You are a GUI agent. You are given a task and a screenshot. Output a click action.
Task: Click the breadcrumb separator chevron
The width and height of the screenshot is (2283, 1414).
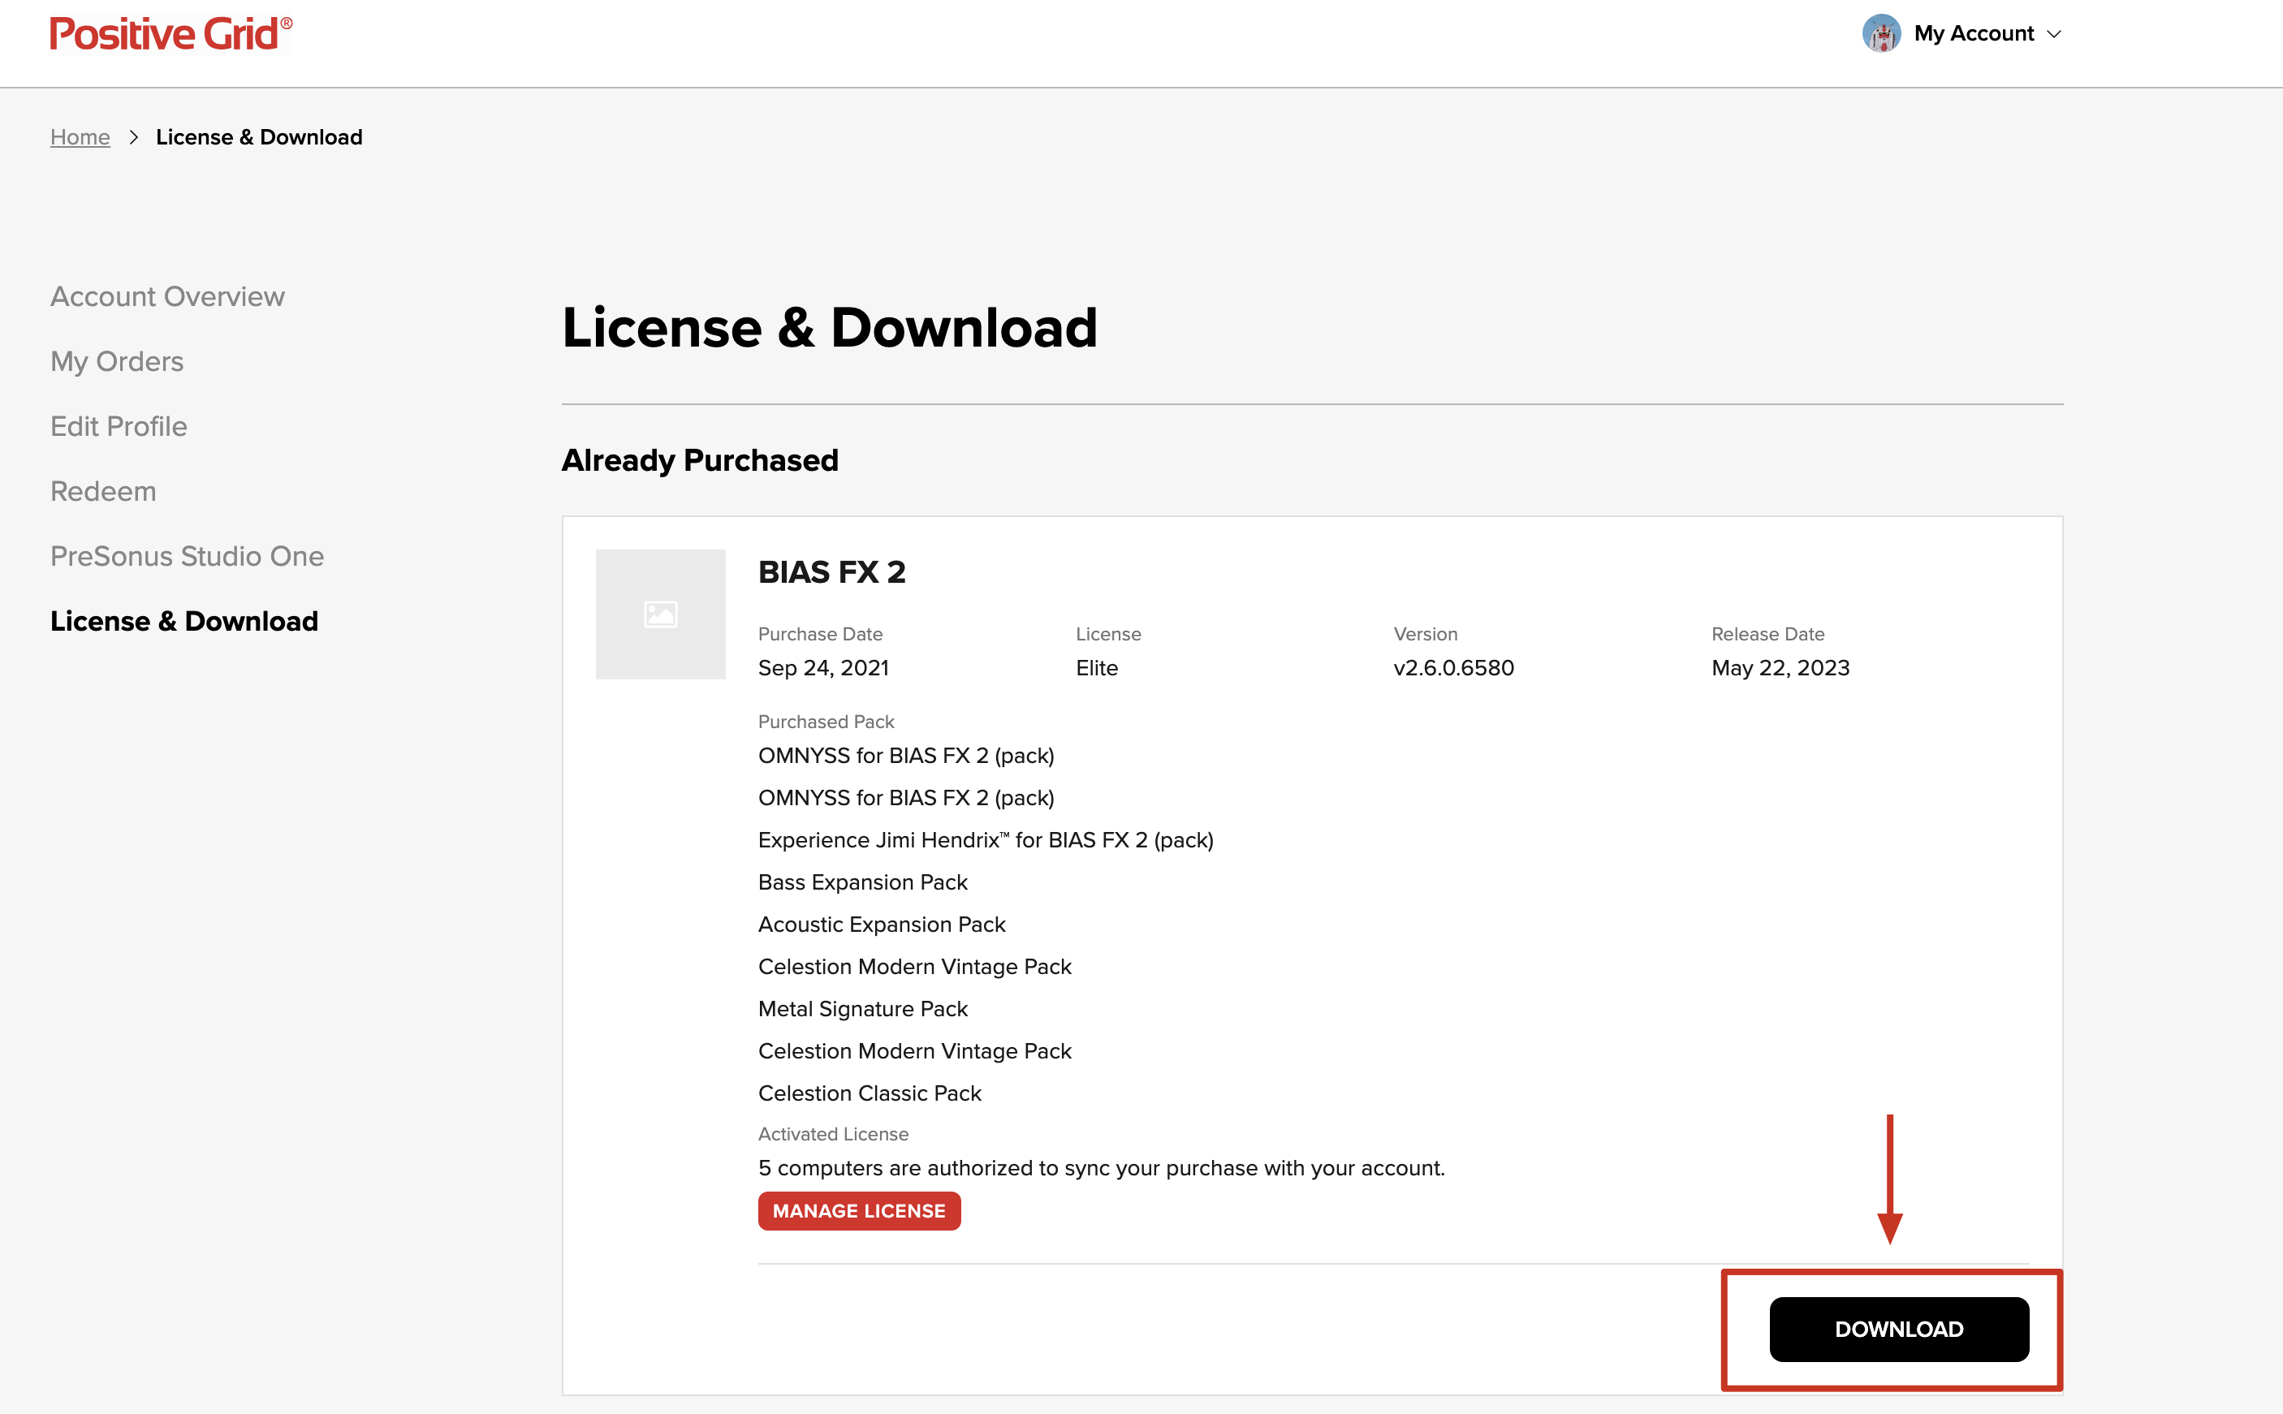[x=134, y=137]
